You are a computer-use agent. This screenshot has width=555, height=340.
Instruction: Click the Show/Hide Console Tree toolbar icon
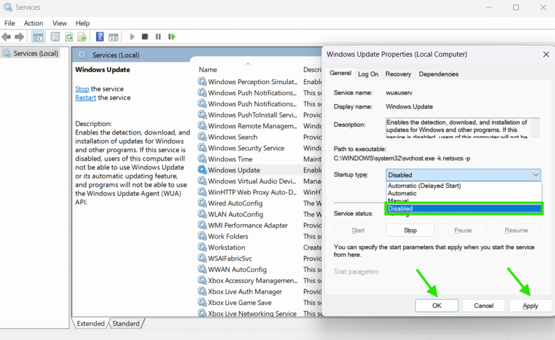(x=38, y=37)
